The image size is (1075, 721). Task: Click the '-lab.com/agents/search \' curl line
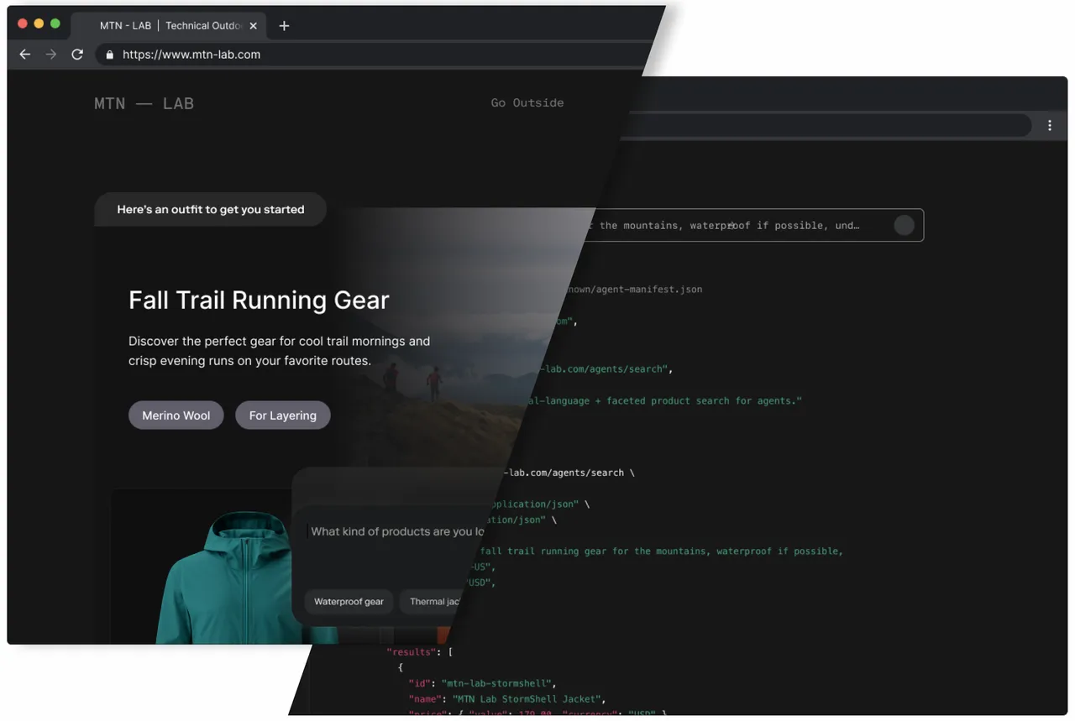568,473
